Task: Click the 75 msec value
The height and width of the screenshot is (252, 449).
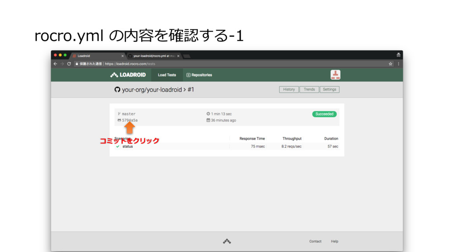Action: click(258, 146)
